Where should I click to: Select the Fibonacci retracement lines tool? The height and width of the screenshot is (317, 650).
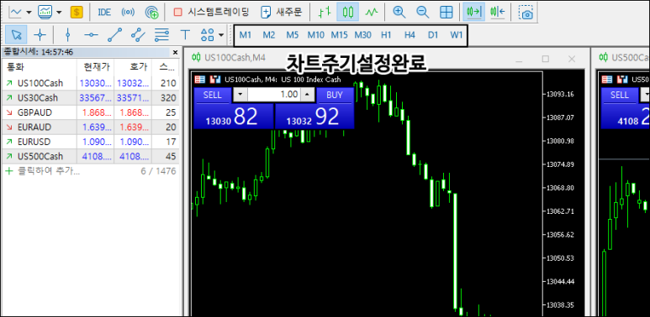161,34
